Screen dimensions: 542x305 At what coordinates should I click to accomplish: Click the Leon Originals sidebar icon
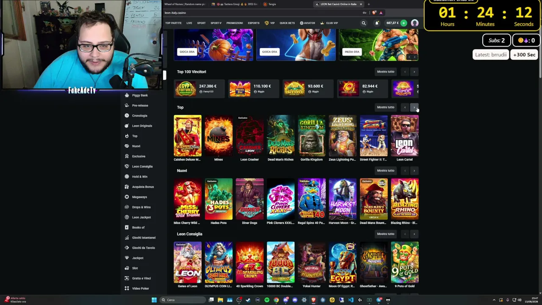pos(127,126)
